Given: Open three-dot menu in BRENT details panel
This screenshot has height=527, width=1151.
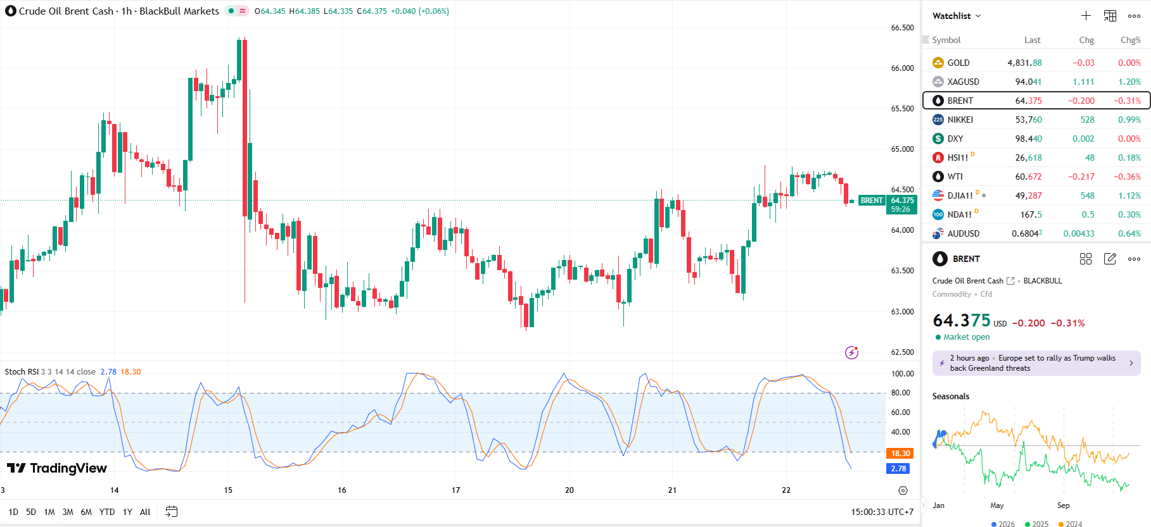Looking at the screenshot, I should click(1134, 259).
